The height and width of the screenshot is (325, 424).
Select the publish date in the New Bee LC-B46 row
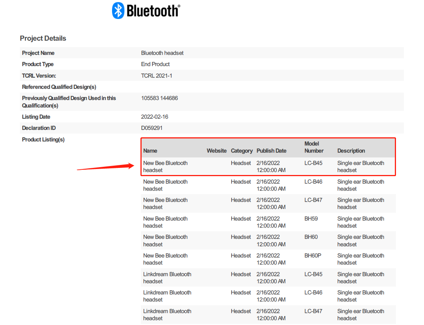(x=271, y=185)
